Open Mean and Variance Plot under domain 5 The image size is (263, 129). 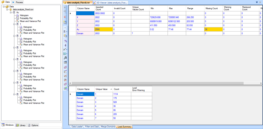click(34, 80)
